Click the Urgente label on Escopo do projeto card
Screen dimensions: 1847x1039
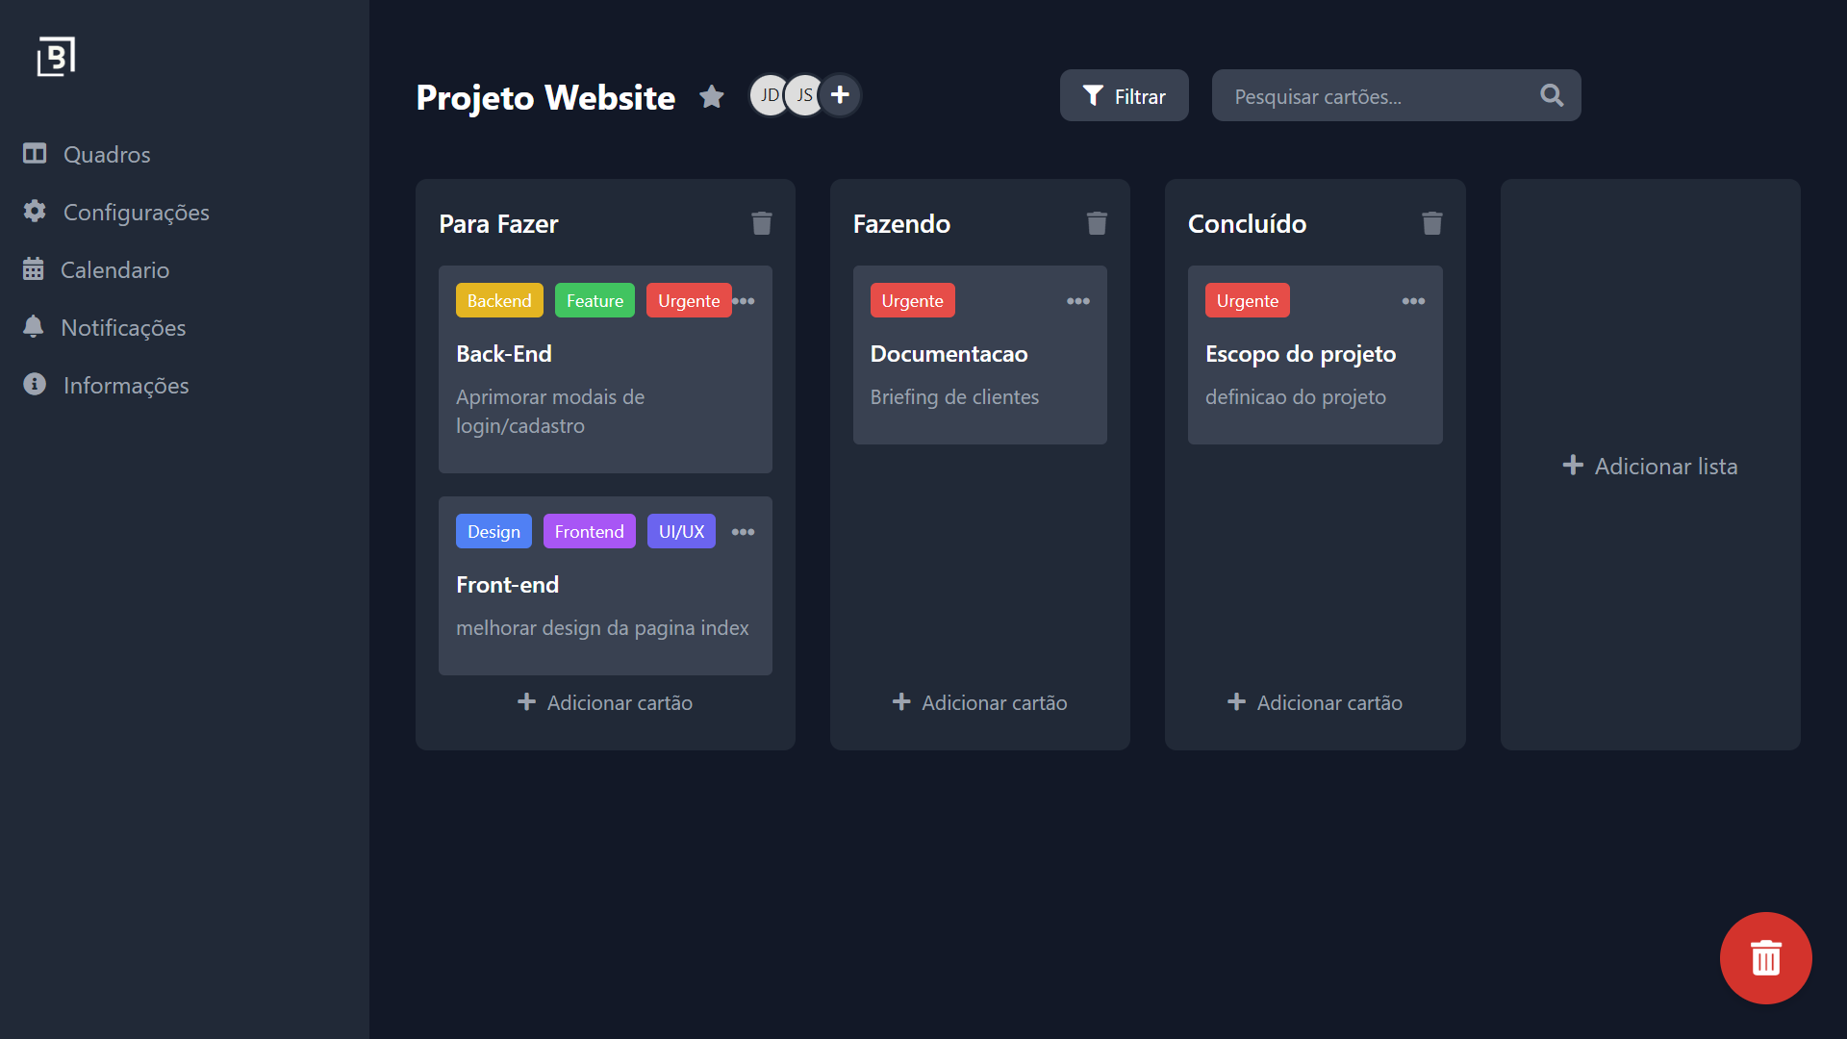click(1247, 300)
